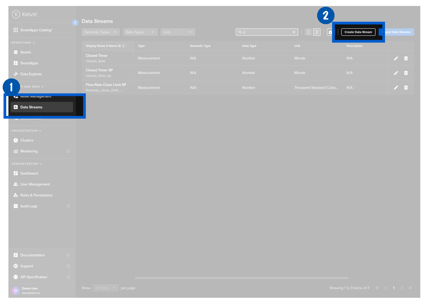Open the Data Types filter dropdown
429x304 pixels.
pyautogui.click(x=140, y=32)
